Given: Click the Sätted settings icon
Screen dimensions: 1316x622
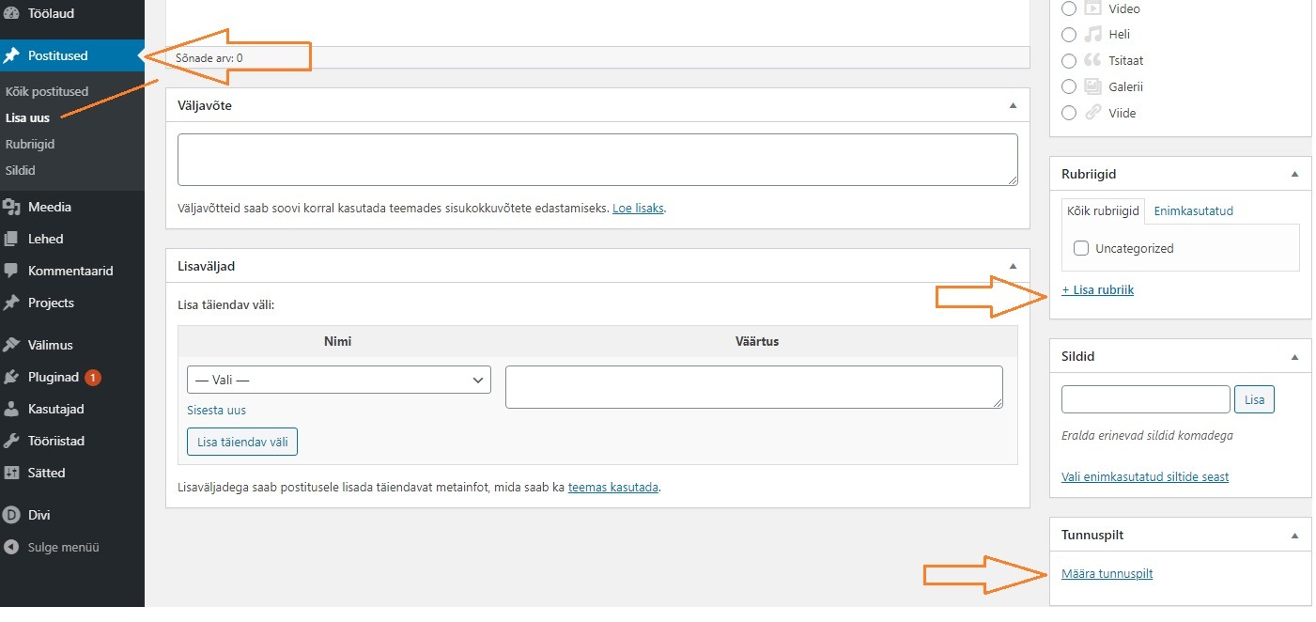Looking at the screenshot, I should pyautogui.click(x=11, y=473).
